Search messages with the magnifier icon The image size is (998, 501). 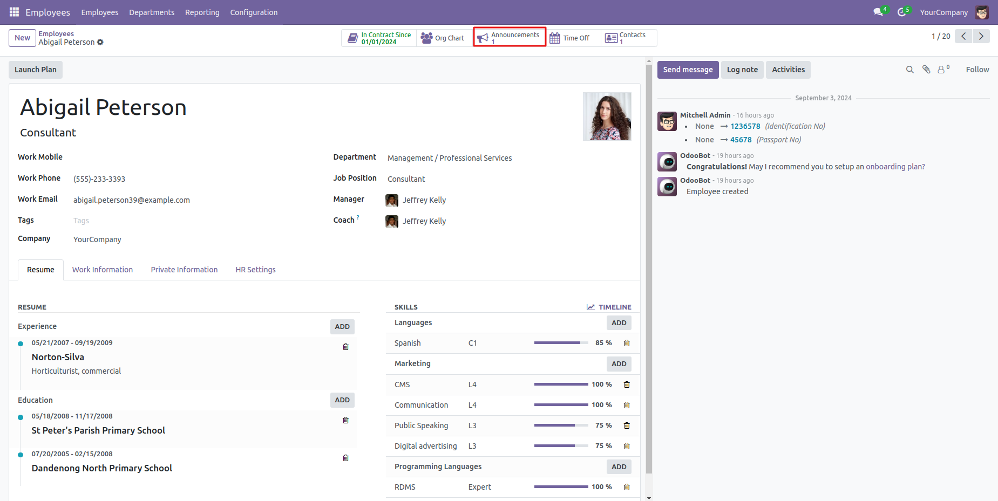(x=909, y=70)
